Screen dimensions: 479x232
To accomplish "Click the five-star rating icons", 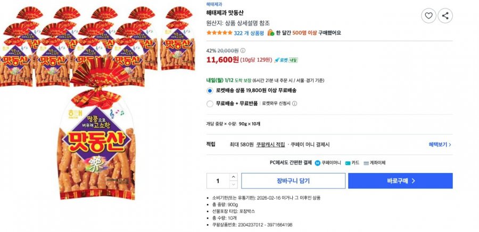I will pyautogui.click(x=219, y=32).
